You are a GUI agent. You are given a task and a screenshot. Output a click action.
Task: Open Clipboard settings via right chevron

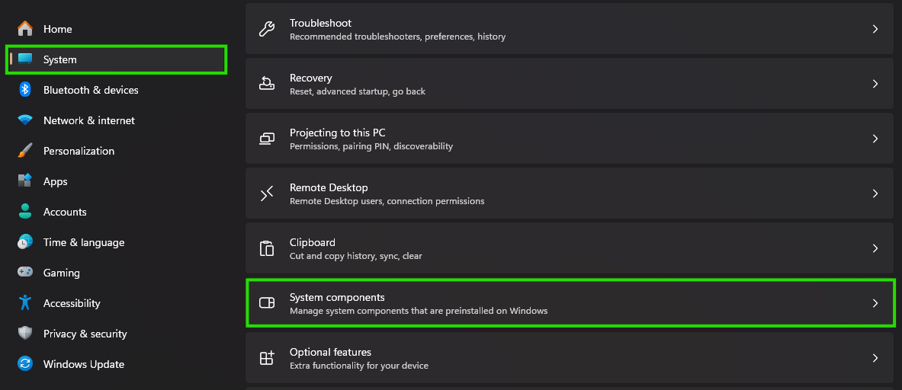[875, 248]
